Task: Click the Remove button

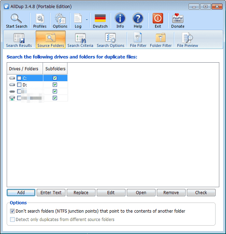Action: coord(171,193)
